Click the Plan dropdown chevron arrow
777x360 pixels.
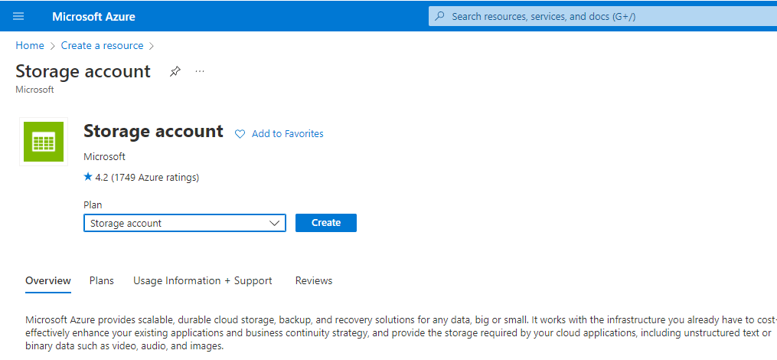pos(275,223)
